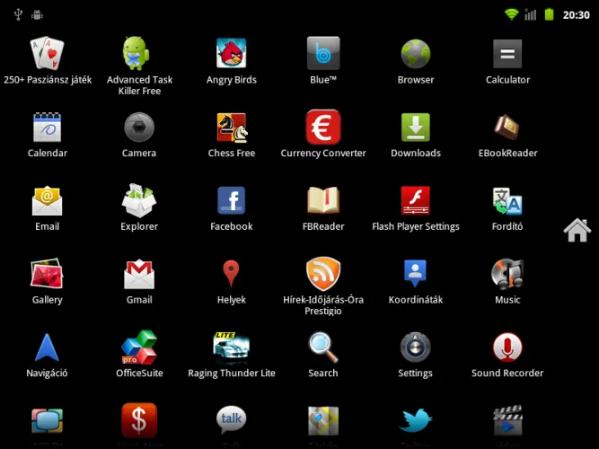
Task: Open the Search magnifier app
Action: [x=323, y=348]
